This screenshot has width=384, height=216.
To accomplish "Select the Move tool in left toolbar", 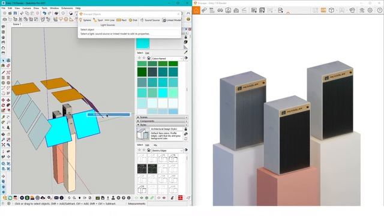I will 3,100.
